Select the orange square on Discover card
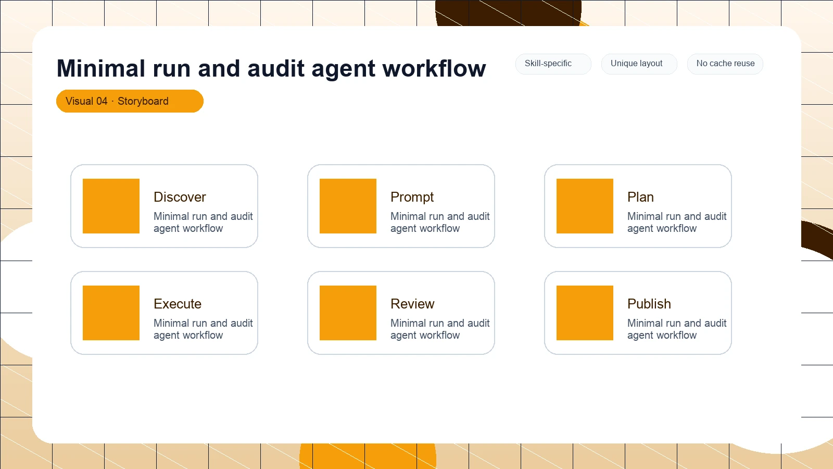 coord(111,206)
